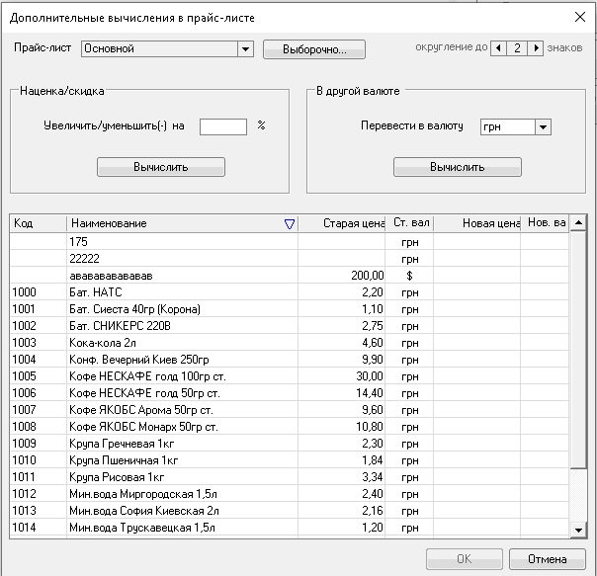597x576 pixels.
Task: Click the table scroll down arrow
Action: 578,530
